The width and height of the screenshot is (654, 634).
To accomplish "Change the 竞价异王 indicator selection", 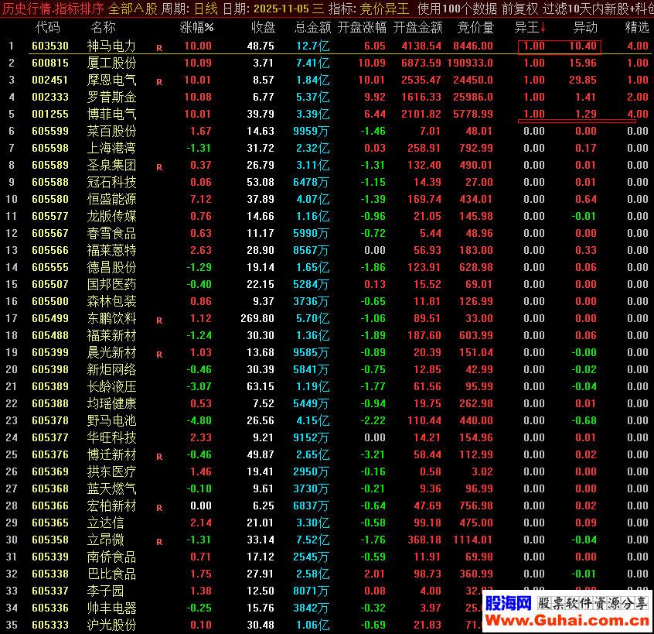I will pyautogui.click(x=385, y=9).
